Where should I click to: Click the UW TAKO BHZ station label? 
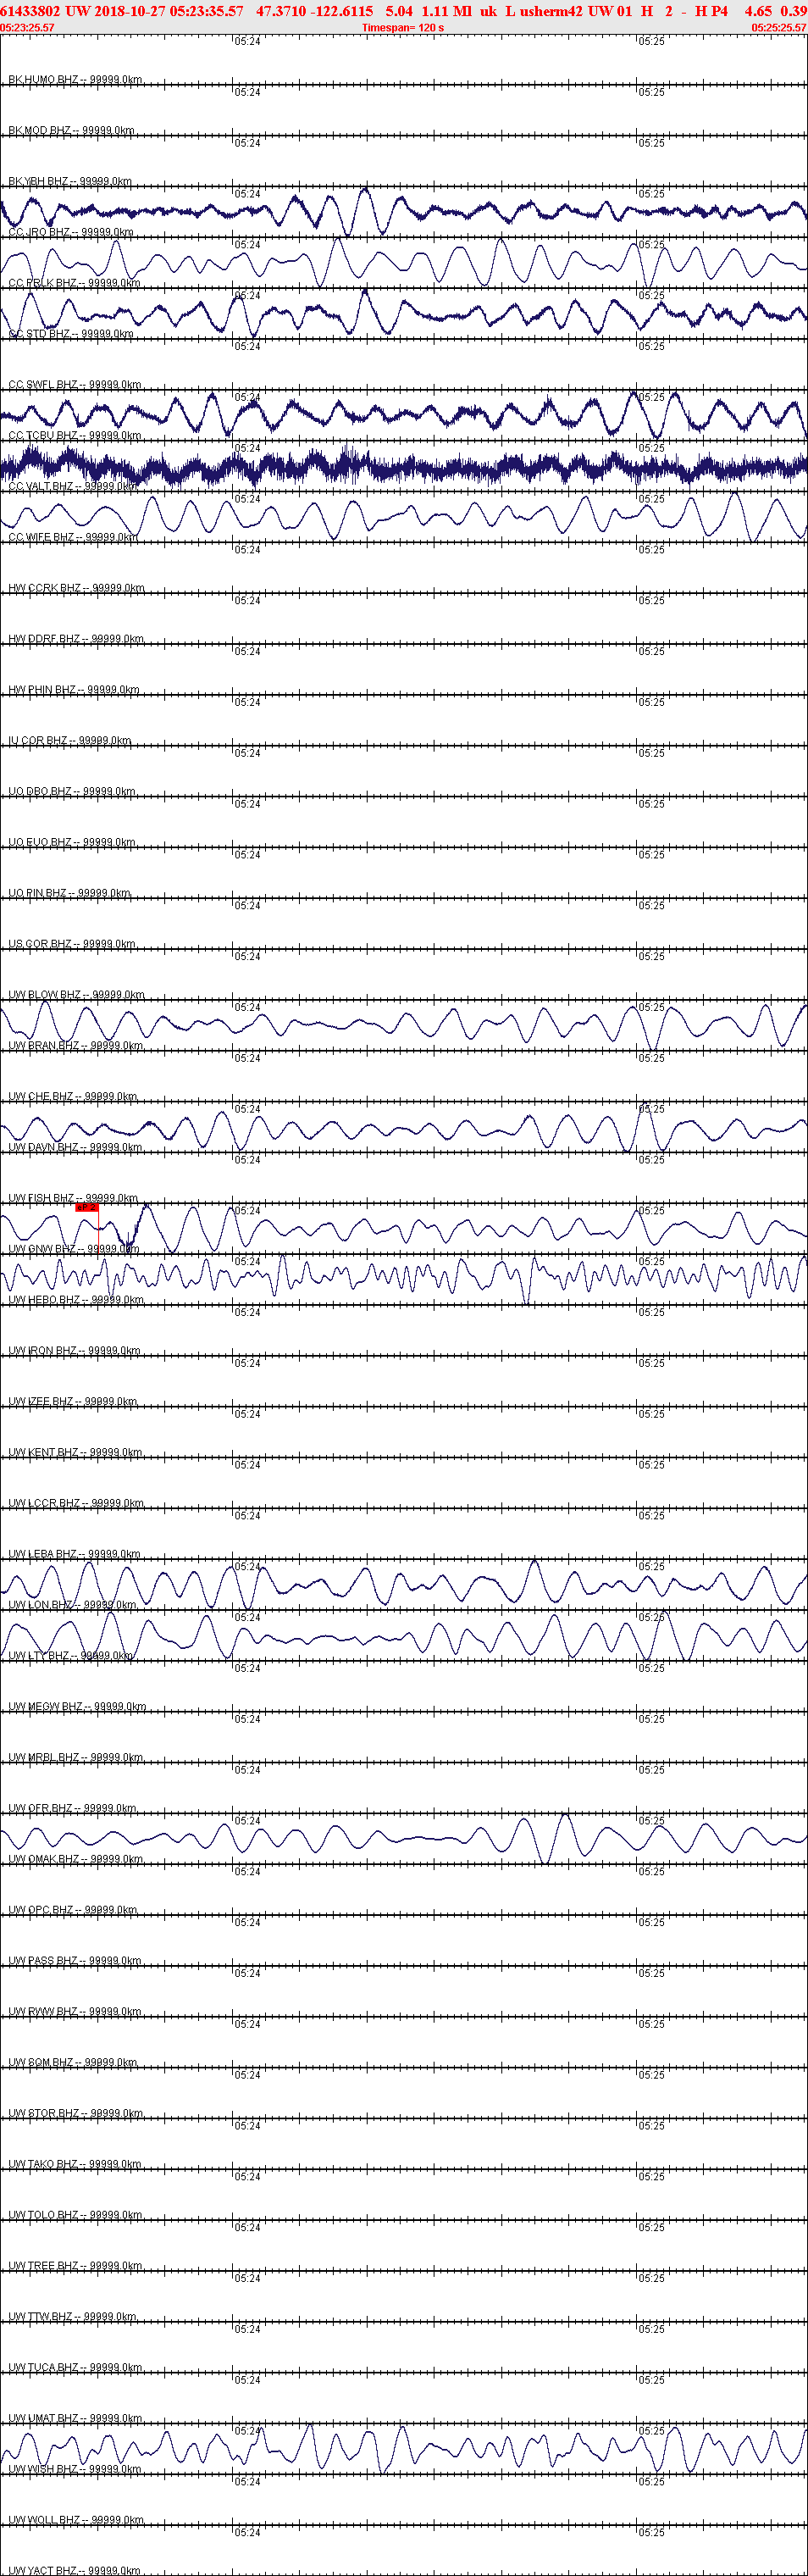point(75,2165)
